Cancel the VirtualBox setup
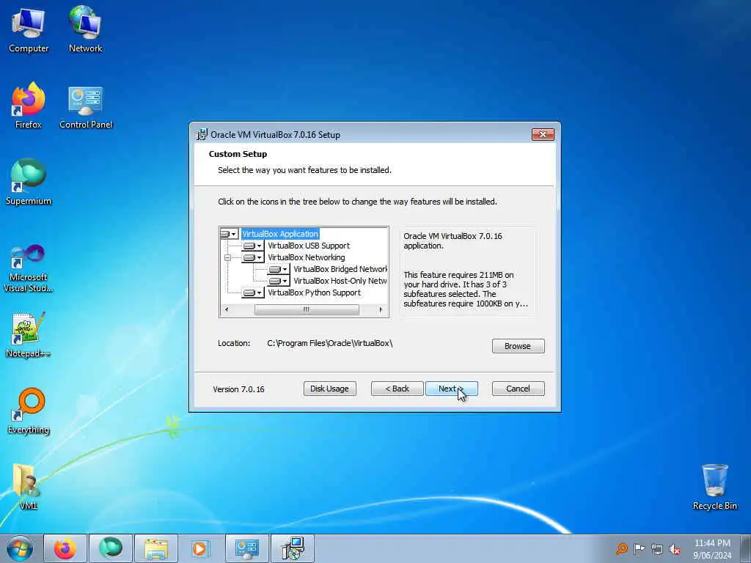 (x=518, y=389)
